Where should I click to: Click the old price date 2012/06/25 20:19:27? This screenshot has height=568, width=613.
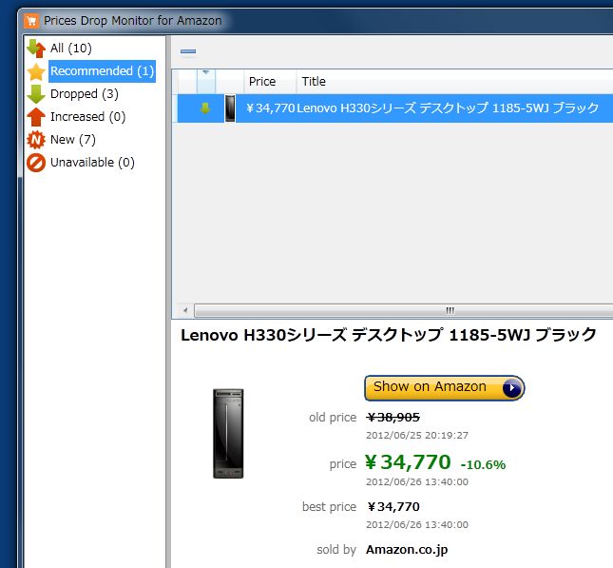tap(417, 436)
